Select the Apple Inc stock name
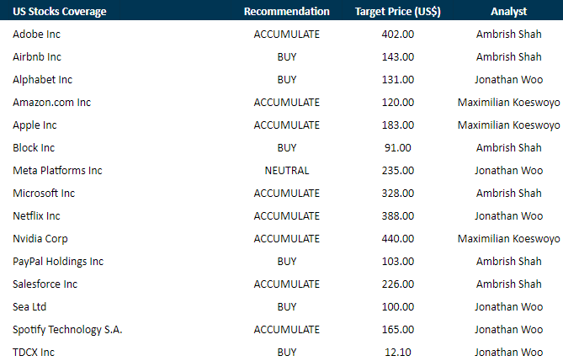The width and height of the screenshot is (563, 361). click(35, 125)
